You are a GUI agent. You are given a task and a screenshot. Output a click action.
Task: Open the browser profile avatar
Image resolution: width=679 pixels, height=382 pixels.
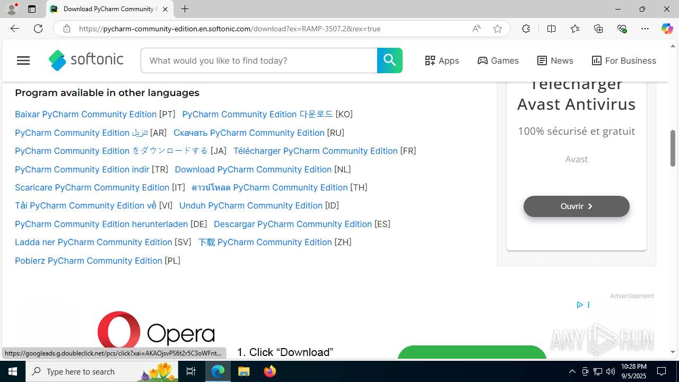12,9
